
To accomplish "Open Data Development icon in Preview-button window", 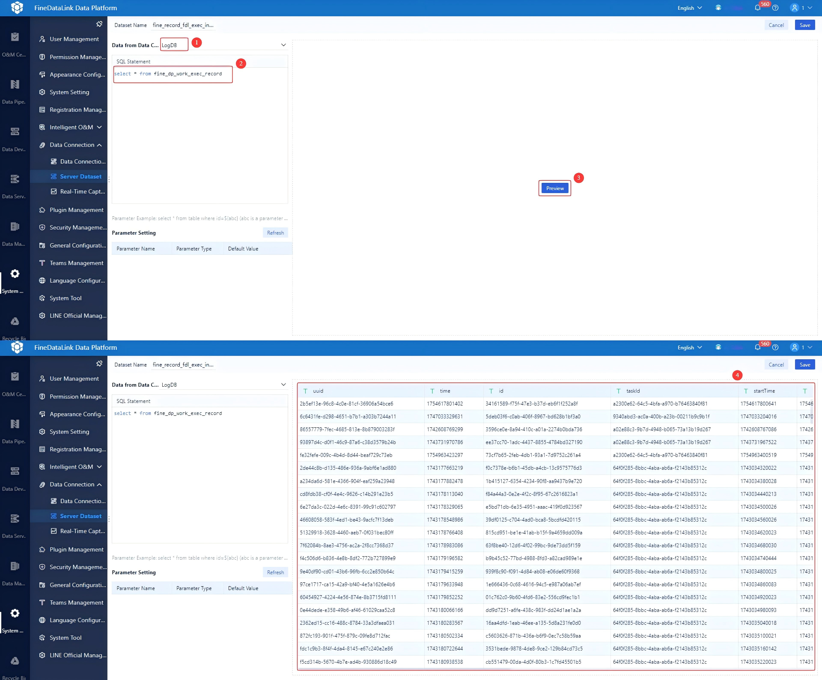I will tap(15, 131).
